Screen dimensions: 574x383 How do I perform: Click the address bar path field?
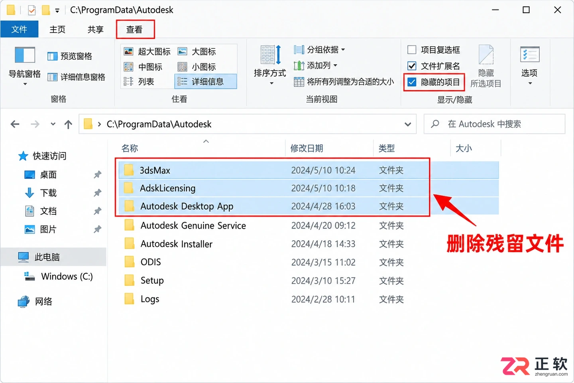(247, 124)
